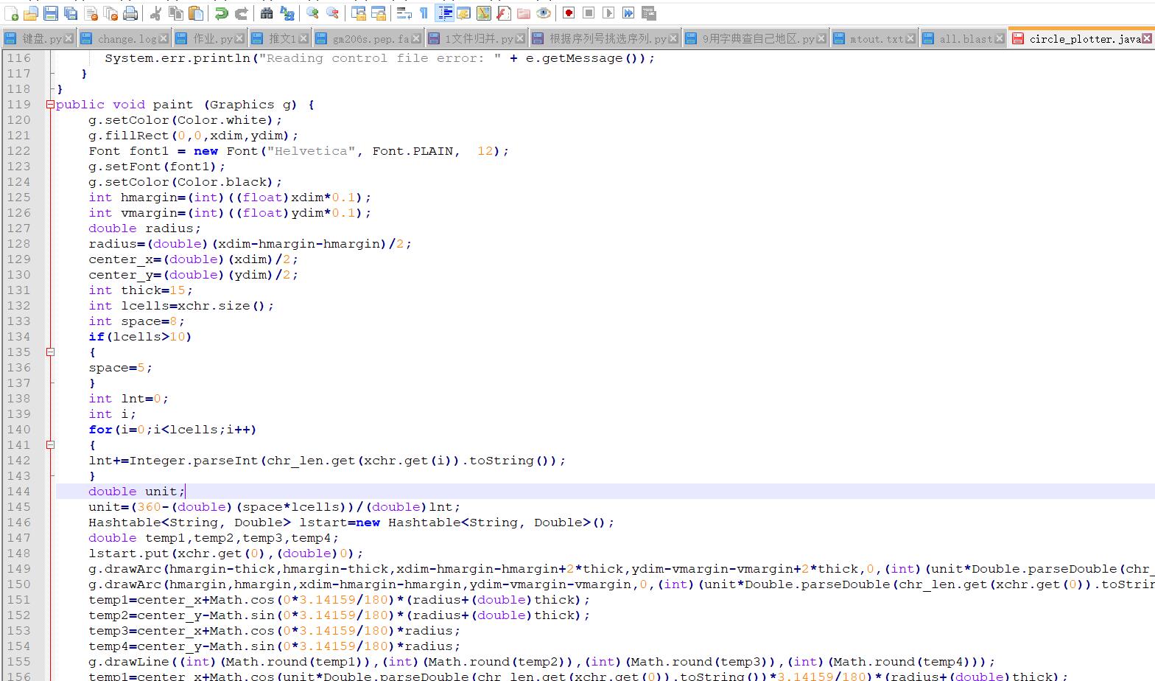Screen dimensions: 1155x681
Task: Open Find with the binoculars icon
Action: point(267,13)
